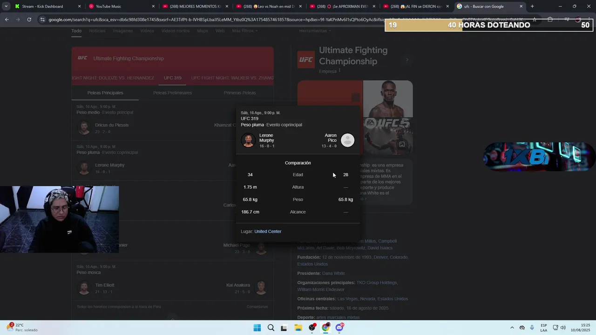Close the YouTube Music tab
The width and height of the screenshot is (596, 335).
coord(153,7)
